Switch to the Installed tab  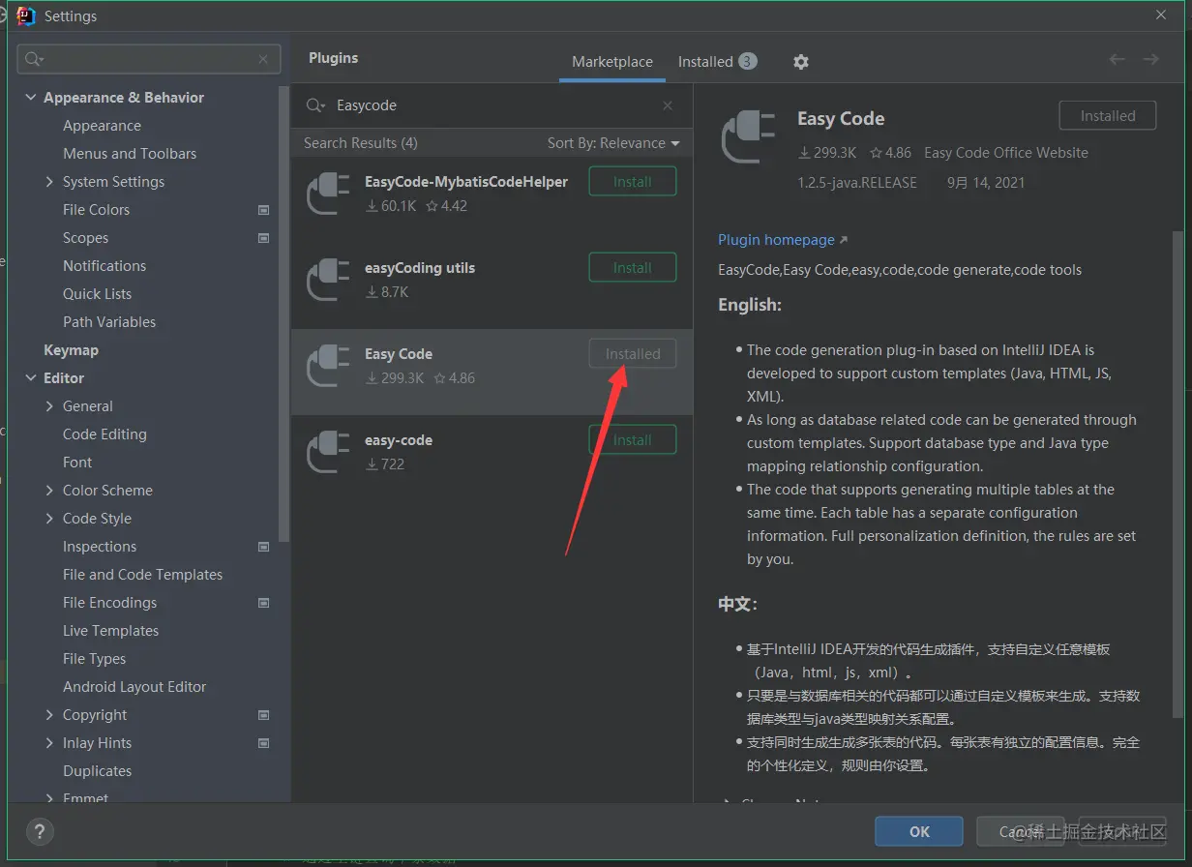(x=717, y=62)
